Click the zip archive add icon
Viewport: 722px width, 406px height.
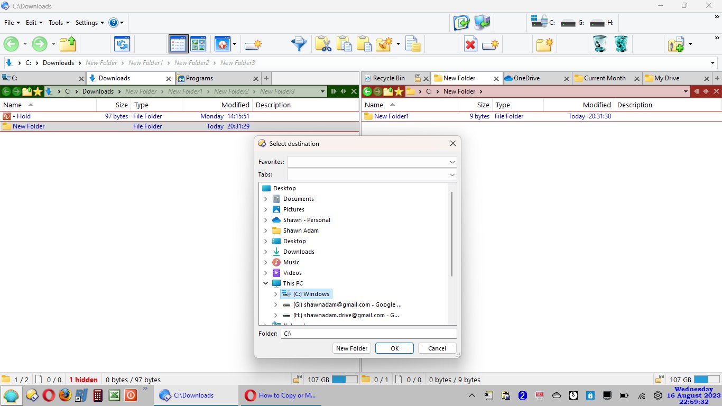[x=676, y=44]
